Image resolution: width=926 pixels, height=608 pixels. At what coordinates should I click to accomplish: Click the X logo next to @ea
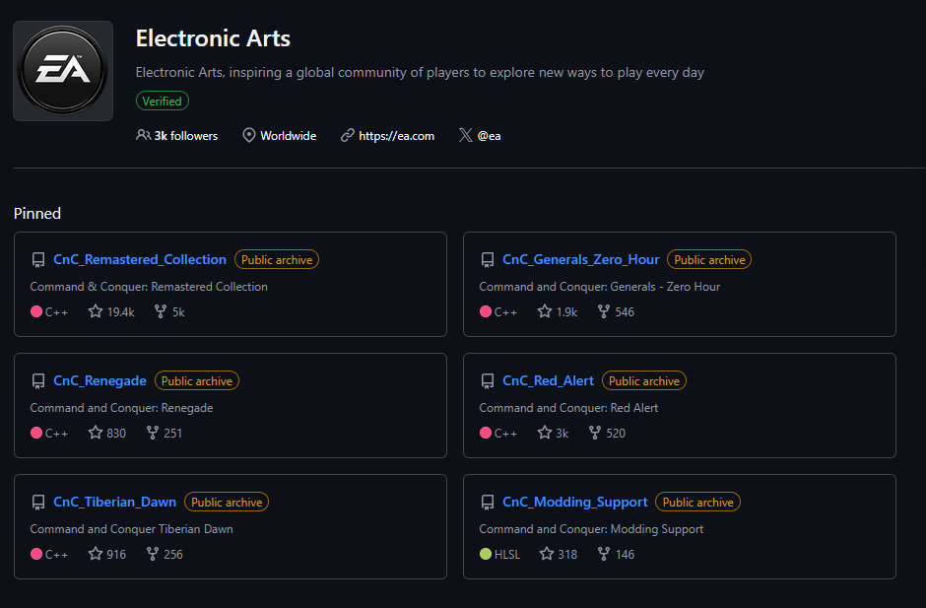[465, 135]
